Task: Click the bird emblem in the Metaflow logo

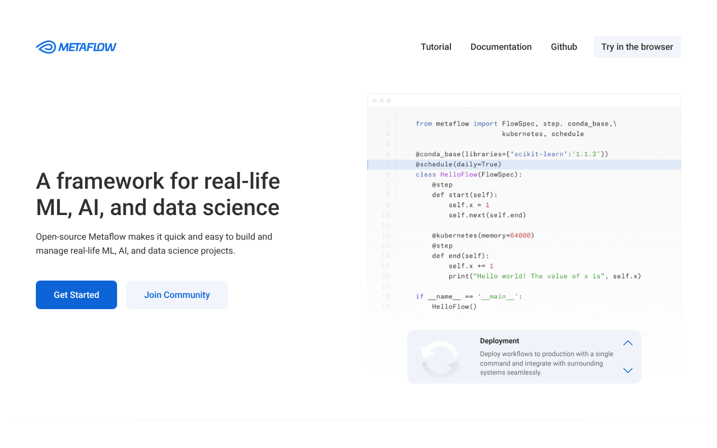Action: (x=45, y=46)
